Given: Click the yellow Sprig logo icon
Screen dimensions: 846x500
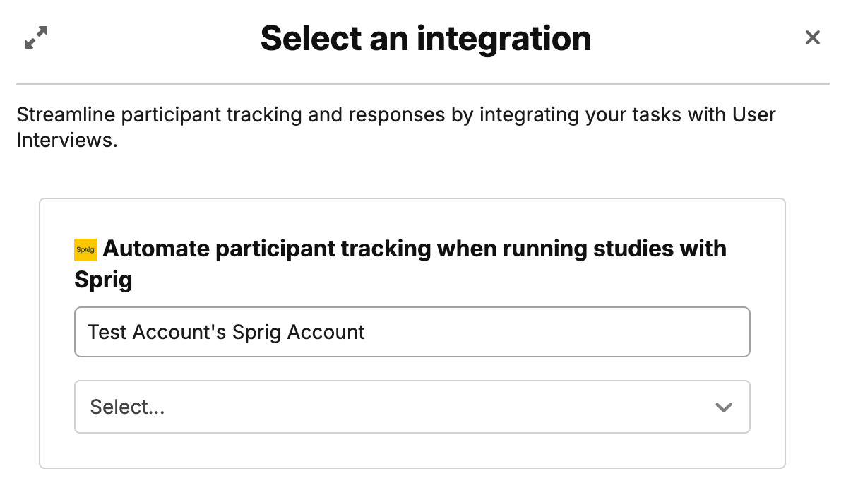Looking at the screenshot, I should click(x=85, y=249).
